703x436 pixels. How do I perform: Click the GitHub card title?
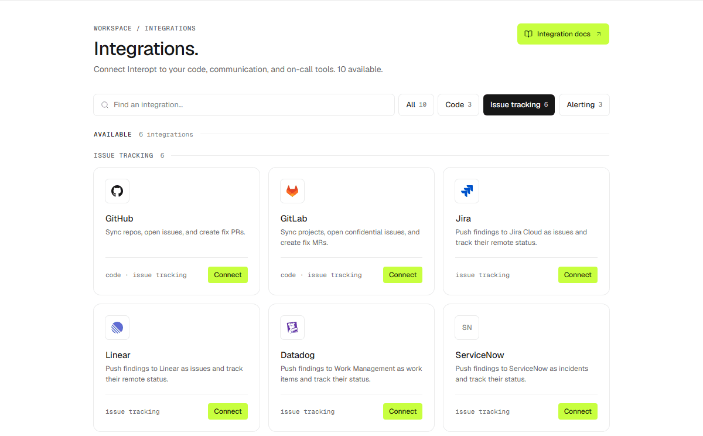click(120, 219)
